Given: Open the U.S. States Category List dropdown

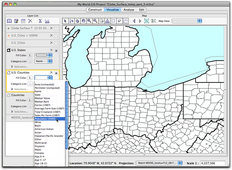Looking at the screenshot, I should 43,61.
